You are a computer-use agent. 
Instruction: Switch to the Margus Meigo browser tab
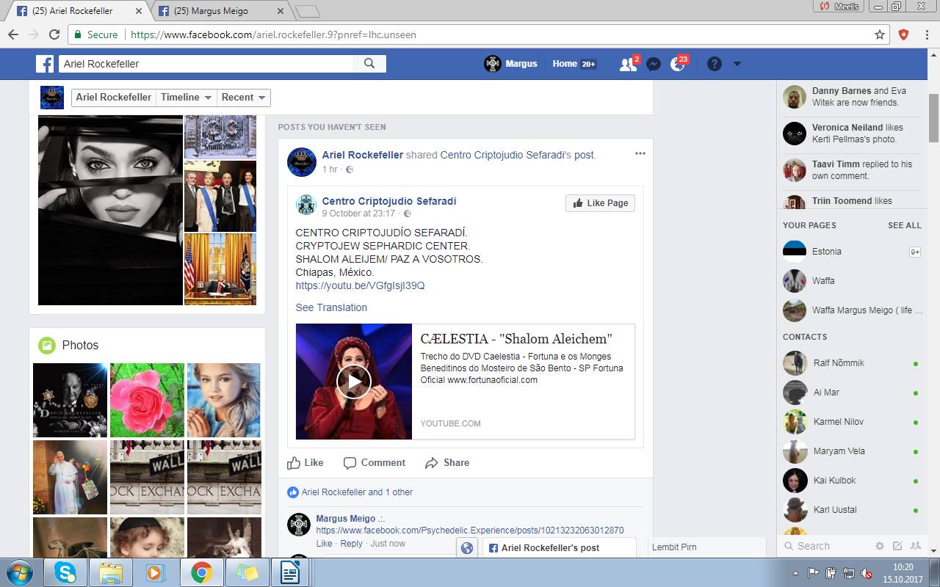(220, 11)
